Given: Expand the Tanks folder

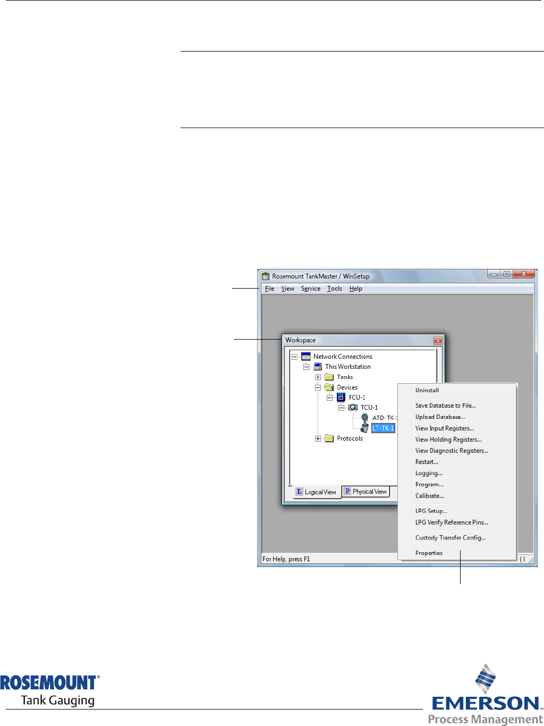Looking at the screenshot, I should (x=318, y=377).
